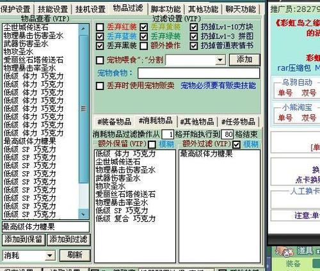
Task: Toggle 扔掉Lv1-3 拼图 checkbox
Action: 194,36
